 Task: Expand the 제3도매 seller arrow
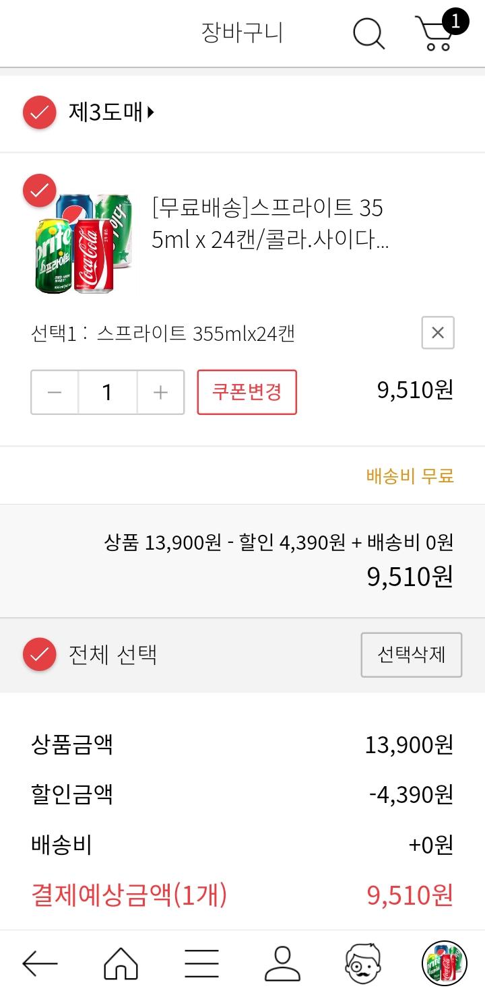pos(150,112)
